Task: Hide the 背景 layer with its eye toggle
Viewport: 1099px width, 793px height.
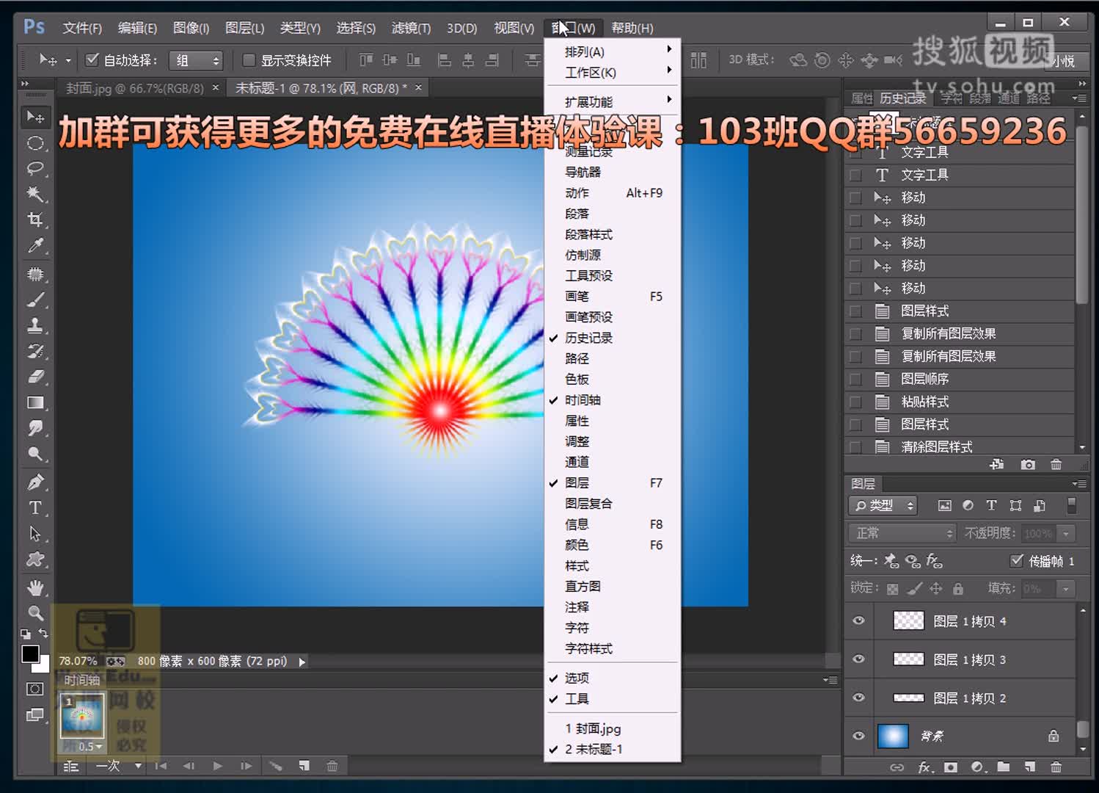Action: point(858,736)
